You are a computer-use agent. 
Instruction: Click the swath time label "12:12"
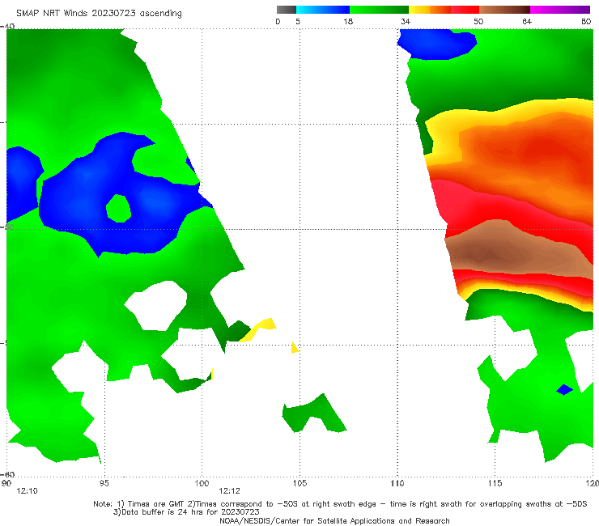tap(229, 491)
